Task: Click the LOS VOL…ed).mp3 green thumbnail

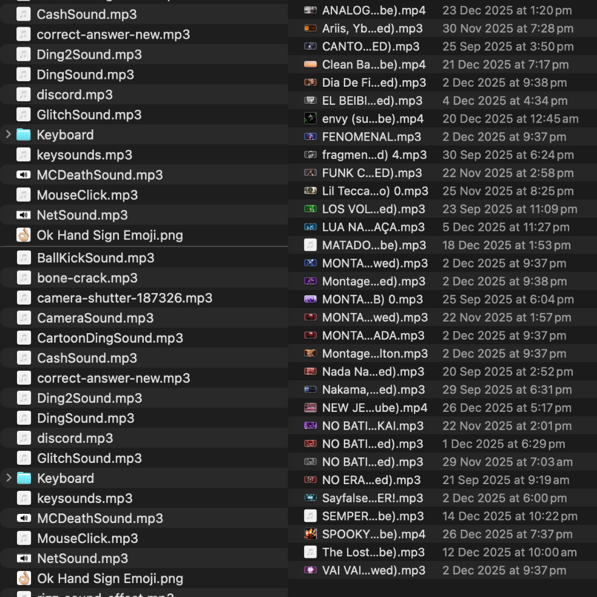Action: click(x=310, y=209)
